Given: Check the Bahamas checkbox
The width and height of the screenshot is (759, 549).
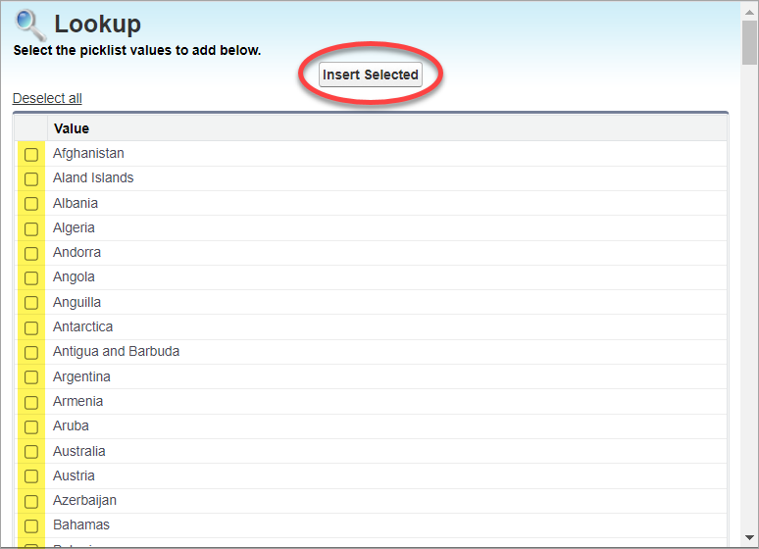Looking at the screenshot, I should (31, 526).
